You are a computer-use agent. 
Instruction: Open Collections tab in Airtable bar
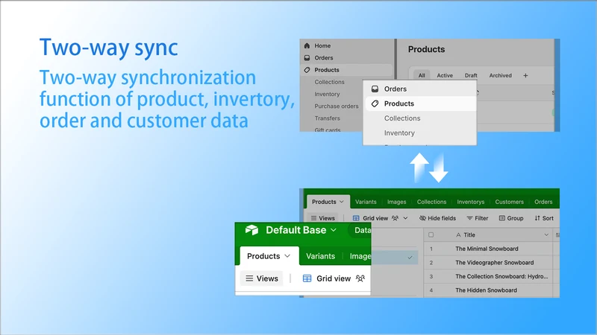[431, 202]
